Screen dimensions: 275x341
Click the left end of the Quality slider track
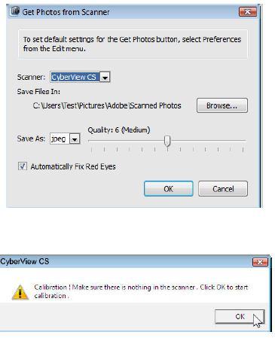point(91,141)
